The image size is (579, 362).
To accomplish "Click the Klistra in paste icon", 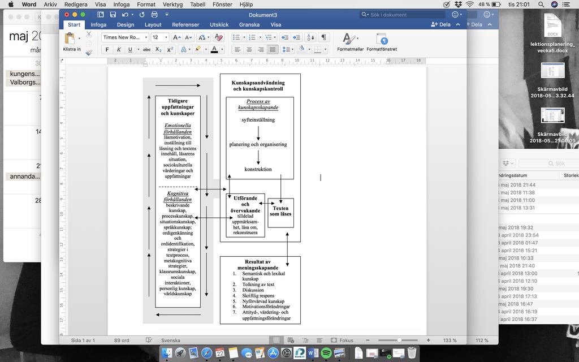I will (70, 38).
